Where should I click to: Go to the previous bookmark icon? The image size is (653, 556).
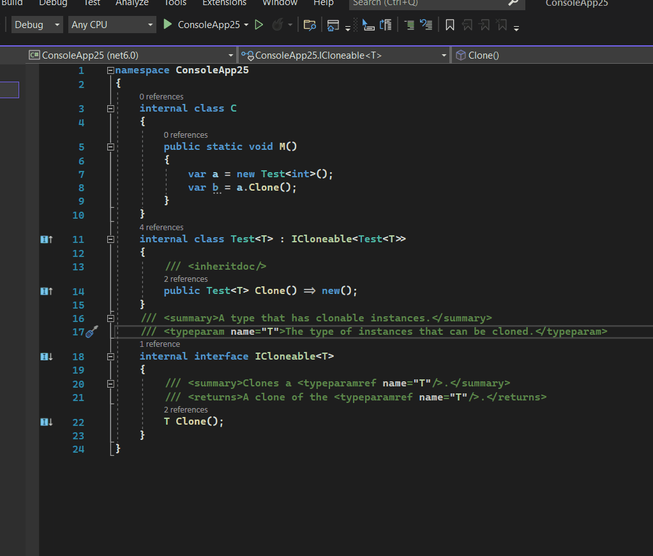(x=467, y=25)
